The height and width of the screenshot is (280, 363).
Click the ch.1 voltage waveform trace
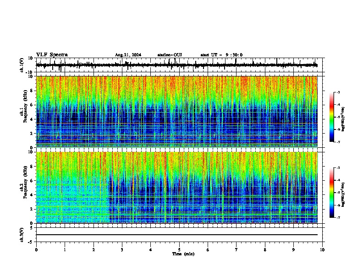177,65
